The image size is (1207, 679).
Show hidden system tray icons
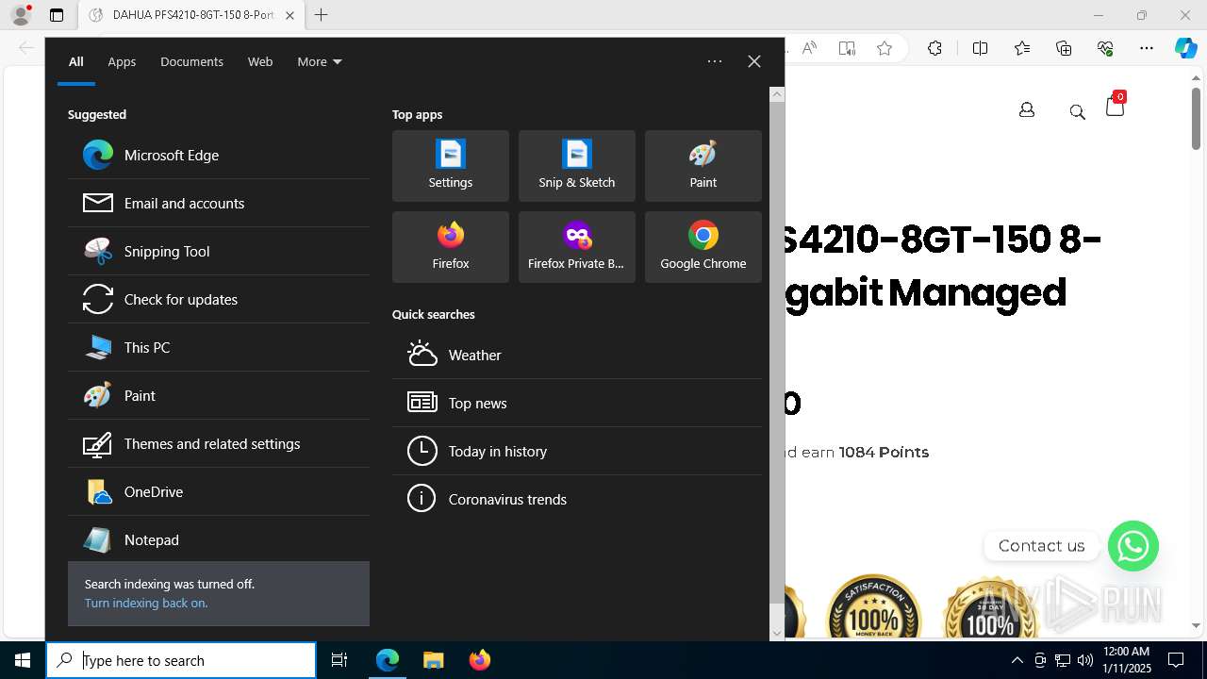click(1017, 660)
